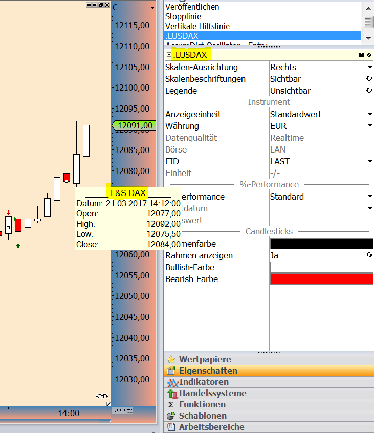
Task: Click the Einheit label
Action: point(179,173)
